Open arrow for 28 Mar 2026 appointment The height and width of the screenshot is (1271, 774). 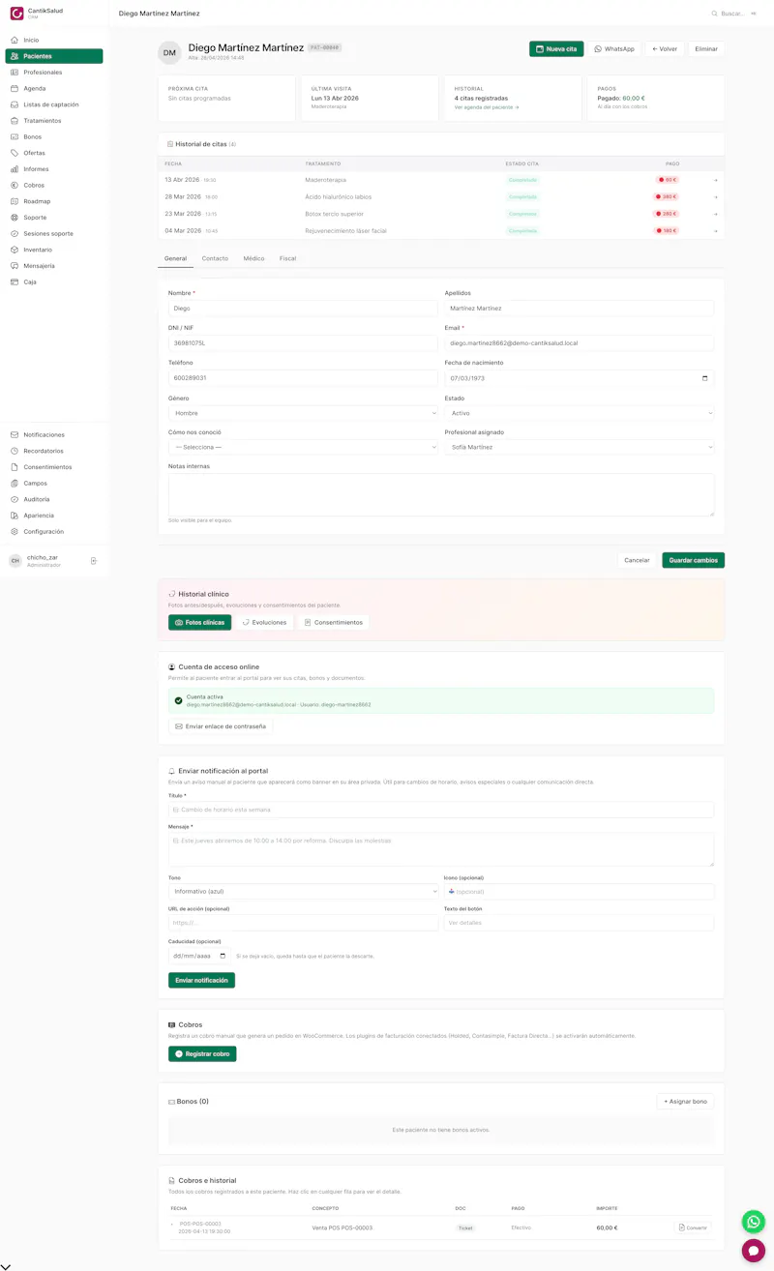click(716, 196)
